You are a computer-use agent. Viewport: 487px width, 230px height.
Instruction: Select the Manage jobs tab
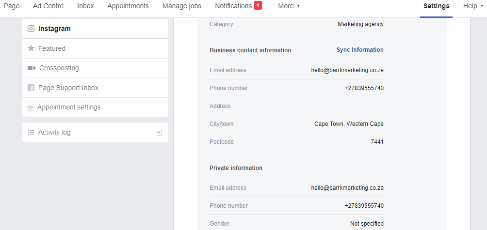(182, 6)
